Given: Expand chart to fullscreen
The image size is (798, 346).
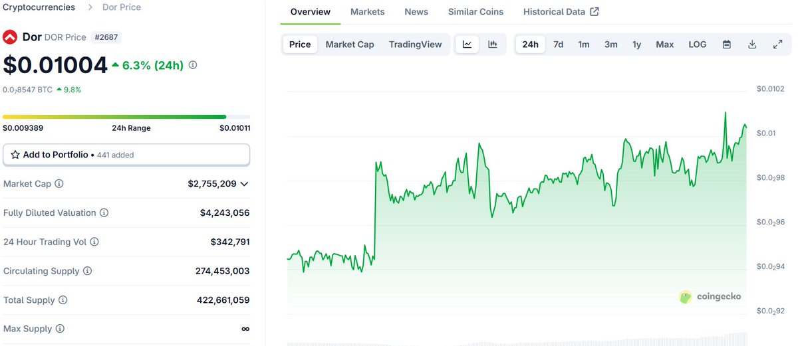Looking at the screenshot, I should tap(777, 44).
